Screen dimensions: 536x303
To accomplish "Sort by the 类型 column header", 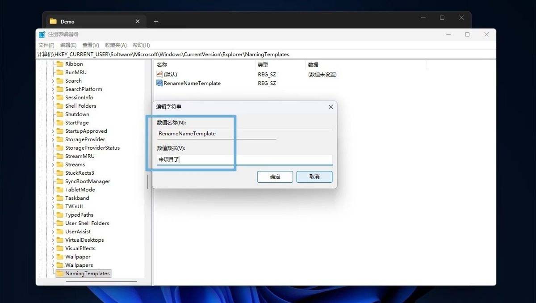I will pos(281,65).
